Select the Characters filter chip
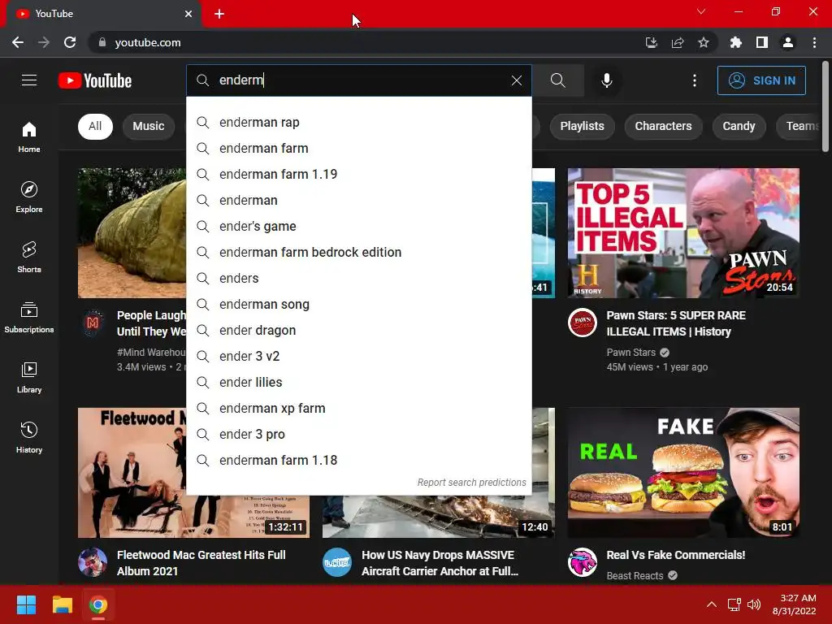Image resolution: width=832 pixels, height=624 pixels. [663, 126]
